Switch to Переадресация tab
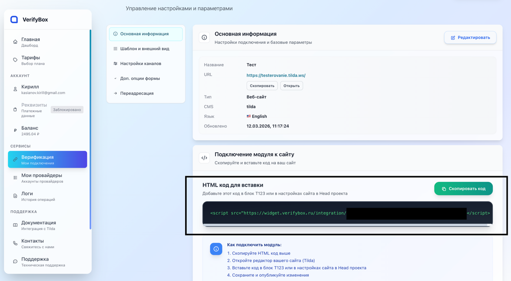This screenshot has width=511, height=281. tap(146, 93)
